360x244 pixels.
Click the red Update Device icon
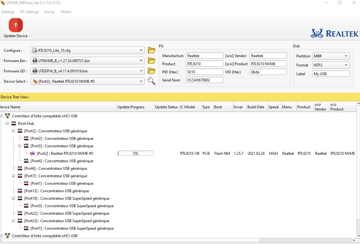(x=16, y=25)
